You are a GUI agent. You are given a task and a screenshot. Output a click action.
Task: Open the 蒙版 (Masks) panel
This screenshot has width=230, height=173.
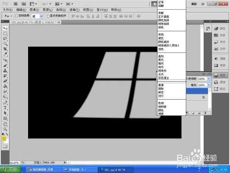click(220, 66)
